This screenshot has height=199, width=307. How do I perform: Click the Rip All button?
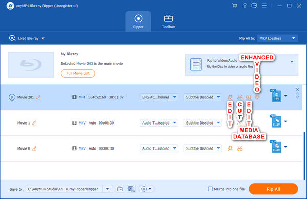(273, 189)
